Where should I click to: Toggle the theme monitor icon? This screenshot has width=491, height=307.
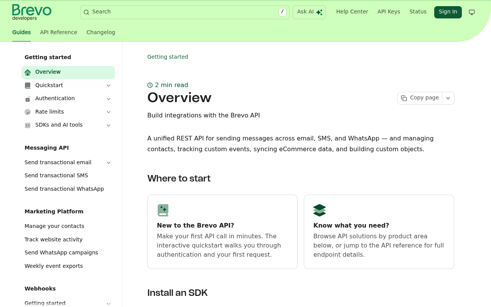(472, 12)
